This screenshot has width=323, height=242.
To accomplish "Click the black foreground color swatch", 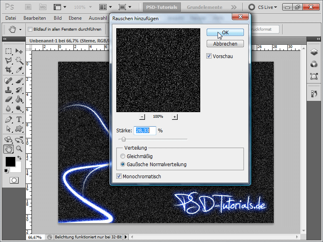I will point(10,162).
